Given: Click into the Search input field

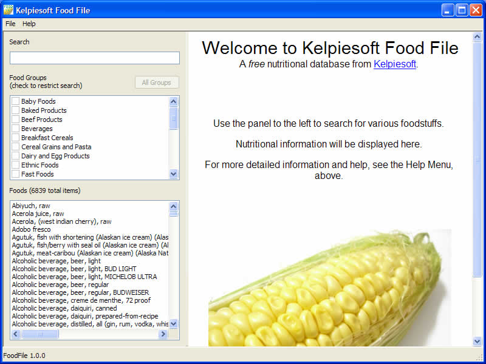Looking at the screenshot, I should 95,58.
